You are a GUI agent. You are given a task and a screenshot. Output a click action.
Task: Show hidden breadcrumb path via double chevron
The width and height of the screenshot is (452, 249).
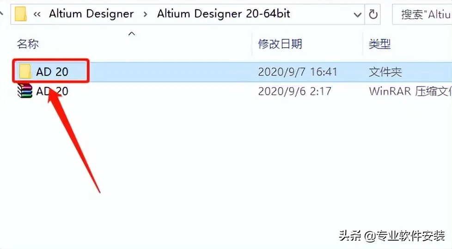click(x=37, y=14)
